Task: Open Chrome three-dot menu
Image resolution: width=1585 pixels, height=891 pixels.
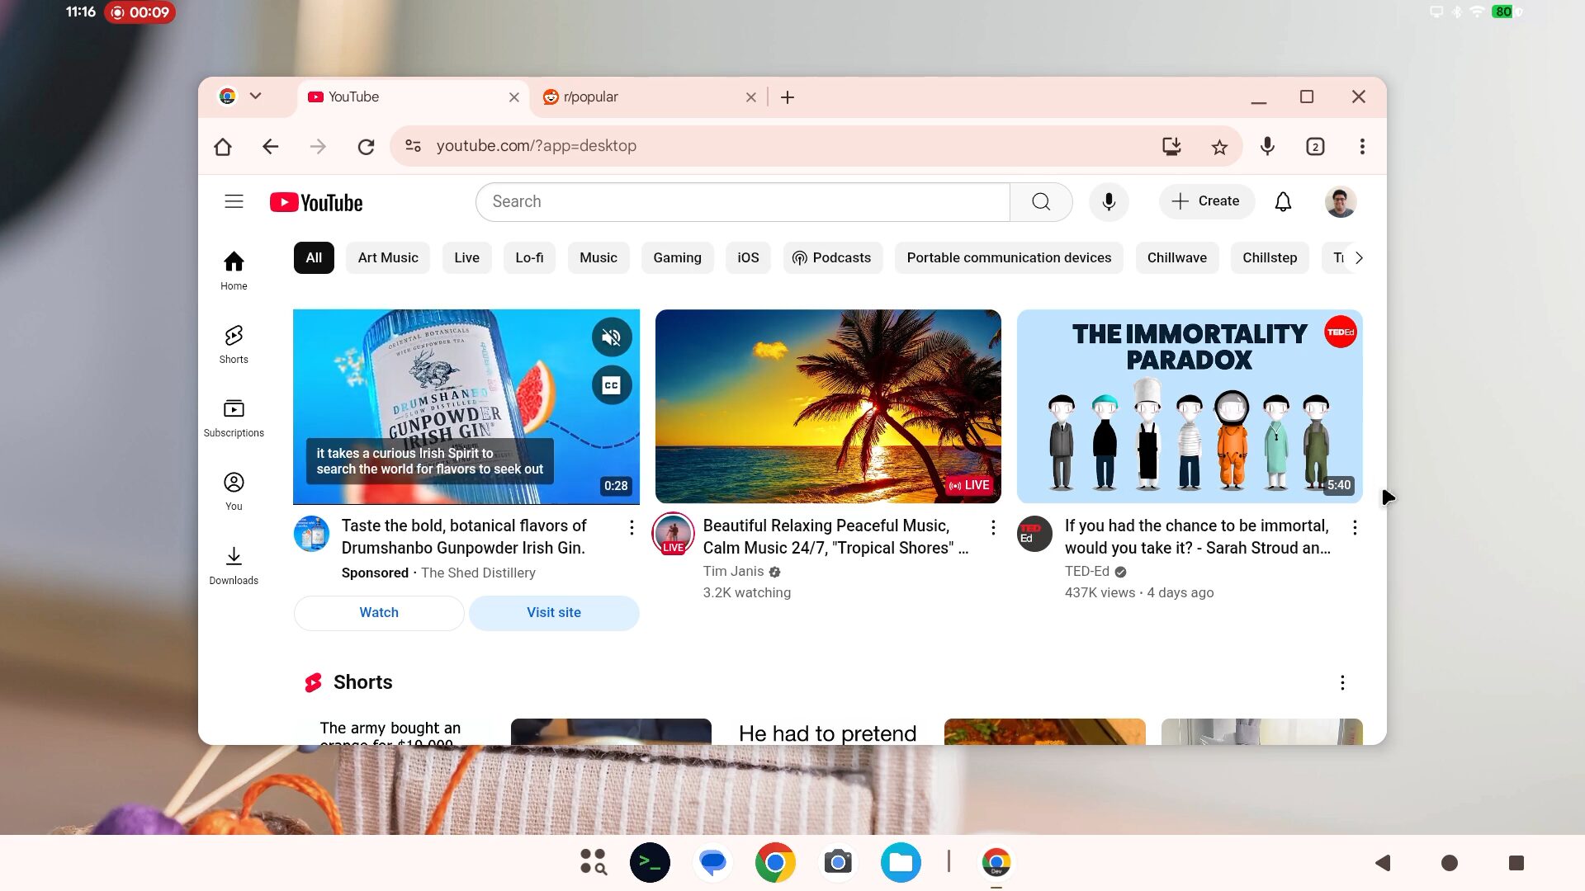Action: coord(1362,147)
